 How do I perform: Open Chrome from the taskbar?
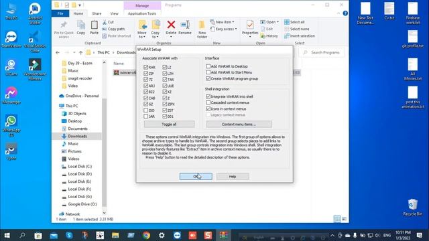146,235
